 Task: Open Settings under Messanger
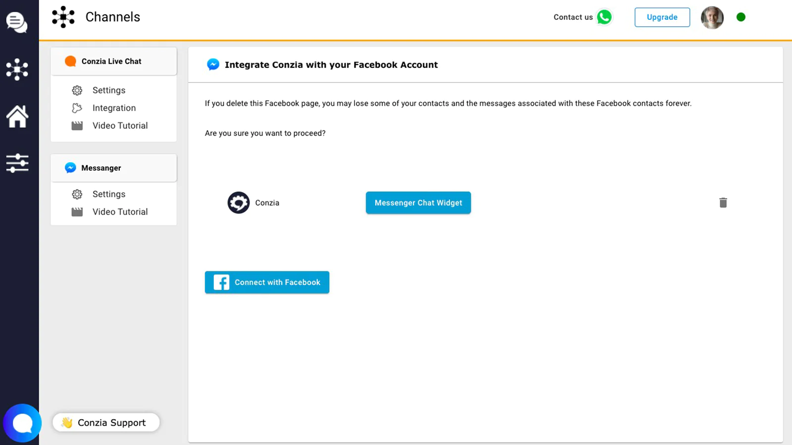point(109,194)
